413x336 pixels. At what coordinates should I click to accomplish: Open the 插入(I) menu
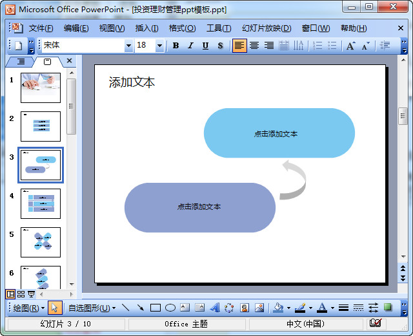(x=146, y=28)
